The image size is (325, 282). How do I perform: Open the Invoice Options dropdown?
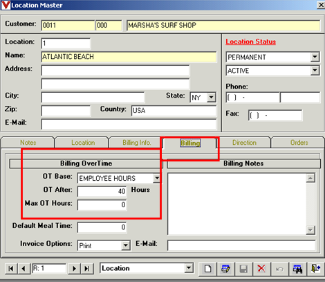(x=126, y=245)
